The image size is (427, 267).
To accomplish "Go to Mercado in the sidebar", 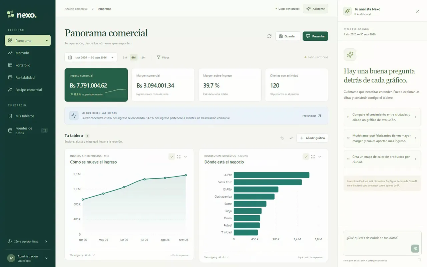I will (28, 53).
